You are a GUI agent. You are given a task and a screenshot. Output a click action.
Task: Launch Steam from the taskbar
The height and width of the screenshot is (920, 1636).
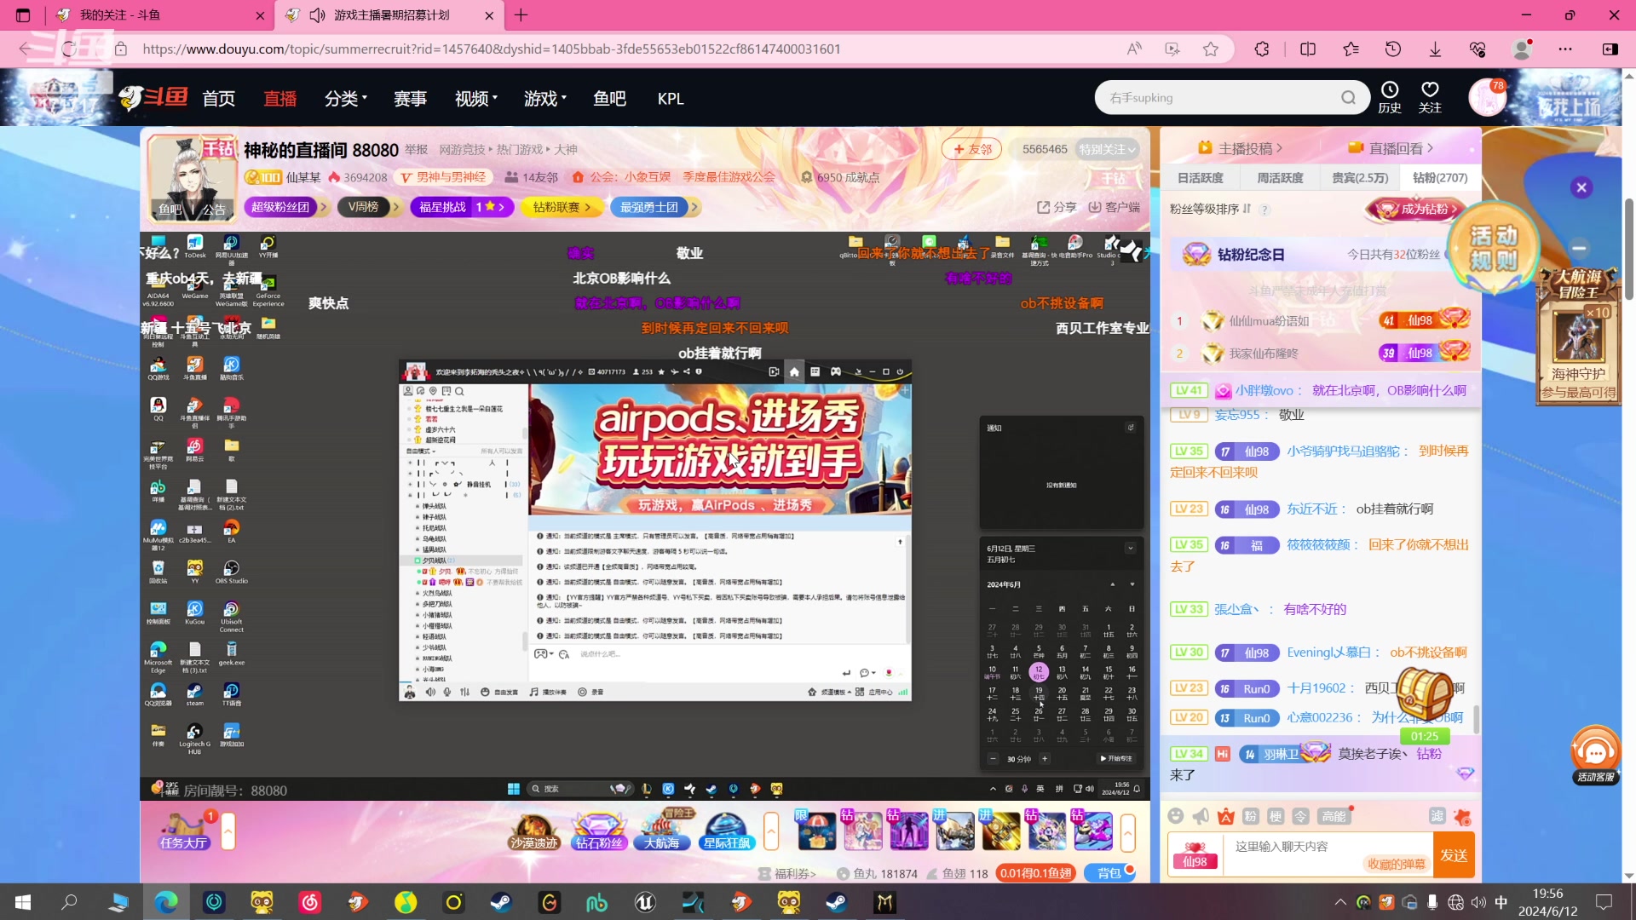pos(501,902)
